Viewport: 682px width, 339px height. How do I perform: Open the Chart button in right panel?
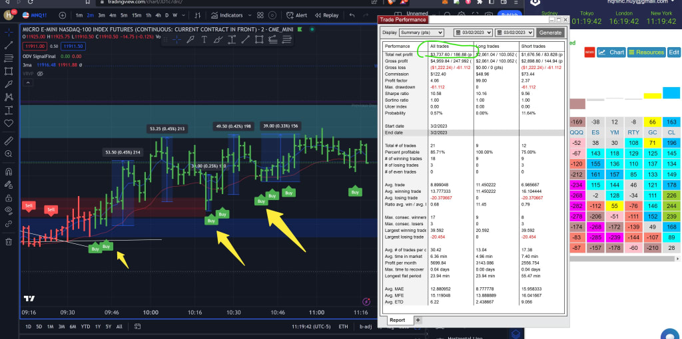click(611, 52)
